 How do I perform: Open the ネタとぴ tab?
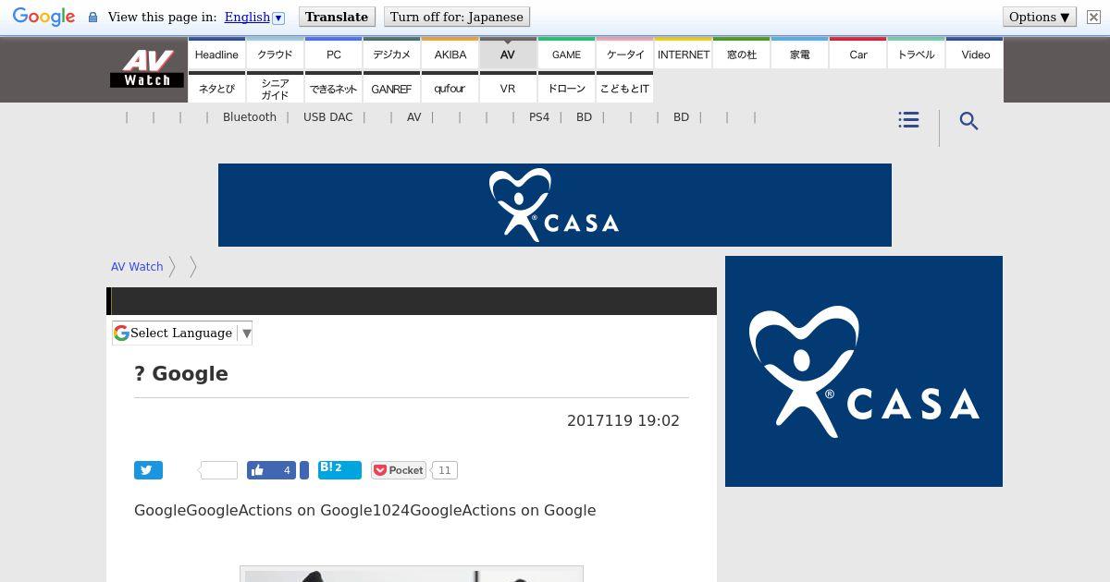(x=216, y=88)
